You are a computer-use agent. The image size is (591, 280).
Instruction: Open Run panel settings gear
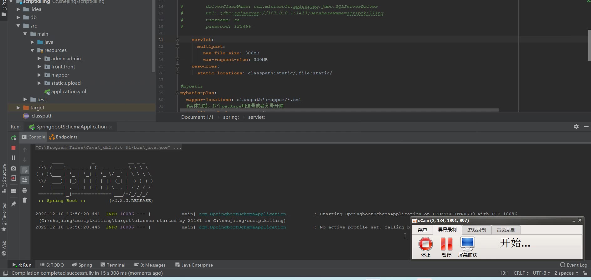pyautogui.click(x=576, y=127)
